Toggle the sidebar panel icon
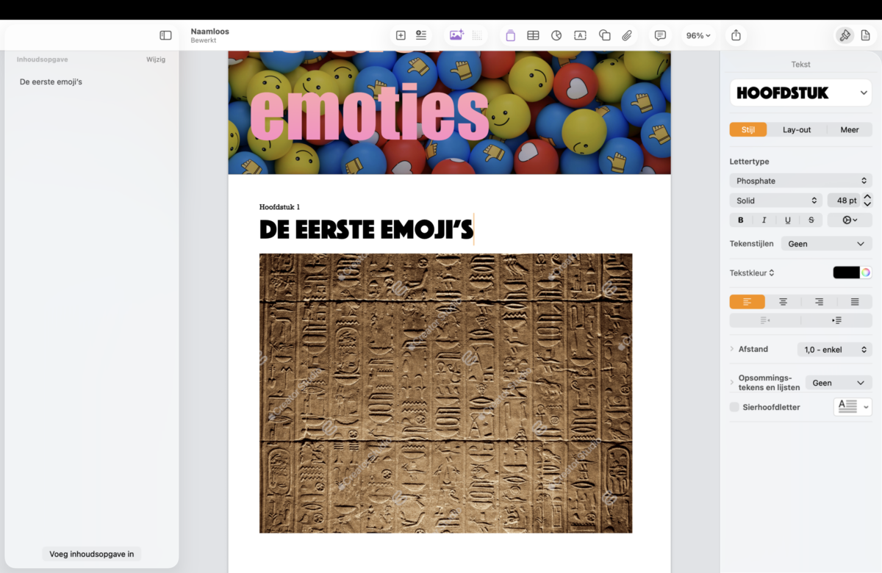 pyautogui.click(x=165, y=35)
